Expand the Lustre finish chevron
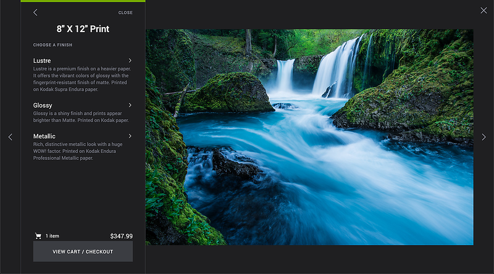 [x=130, y=60]
